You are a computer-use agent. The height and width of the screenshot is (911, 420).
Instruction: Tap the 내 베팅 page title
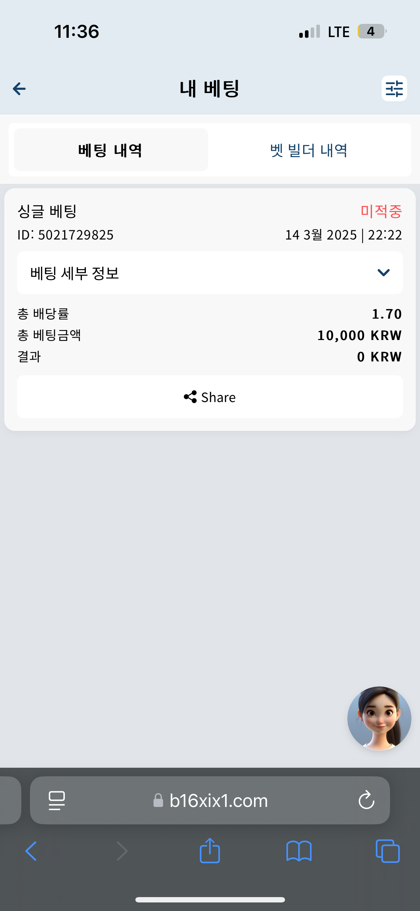pyautogui.click(x=209, y=89)
